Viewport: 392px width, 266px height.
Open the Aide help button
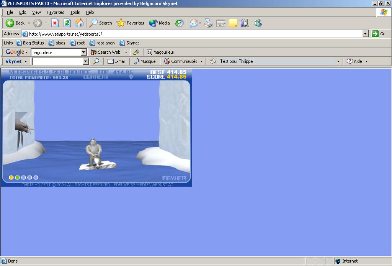pos(354,61)
